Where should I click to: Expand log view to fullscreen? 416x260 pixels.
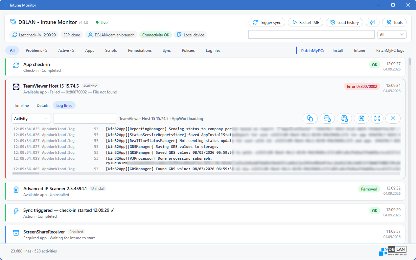[377, 118]
